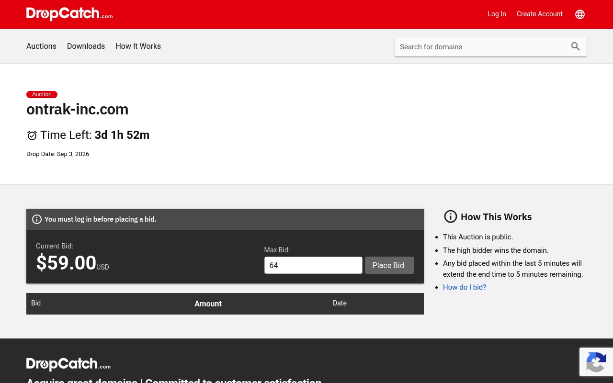The height and width of the screenshot is (383, 613).
Task: Open the Auctions menu
Action: tap(41, 46)
